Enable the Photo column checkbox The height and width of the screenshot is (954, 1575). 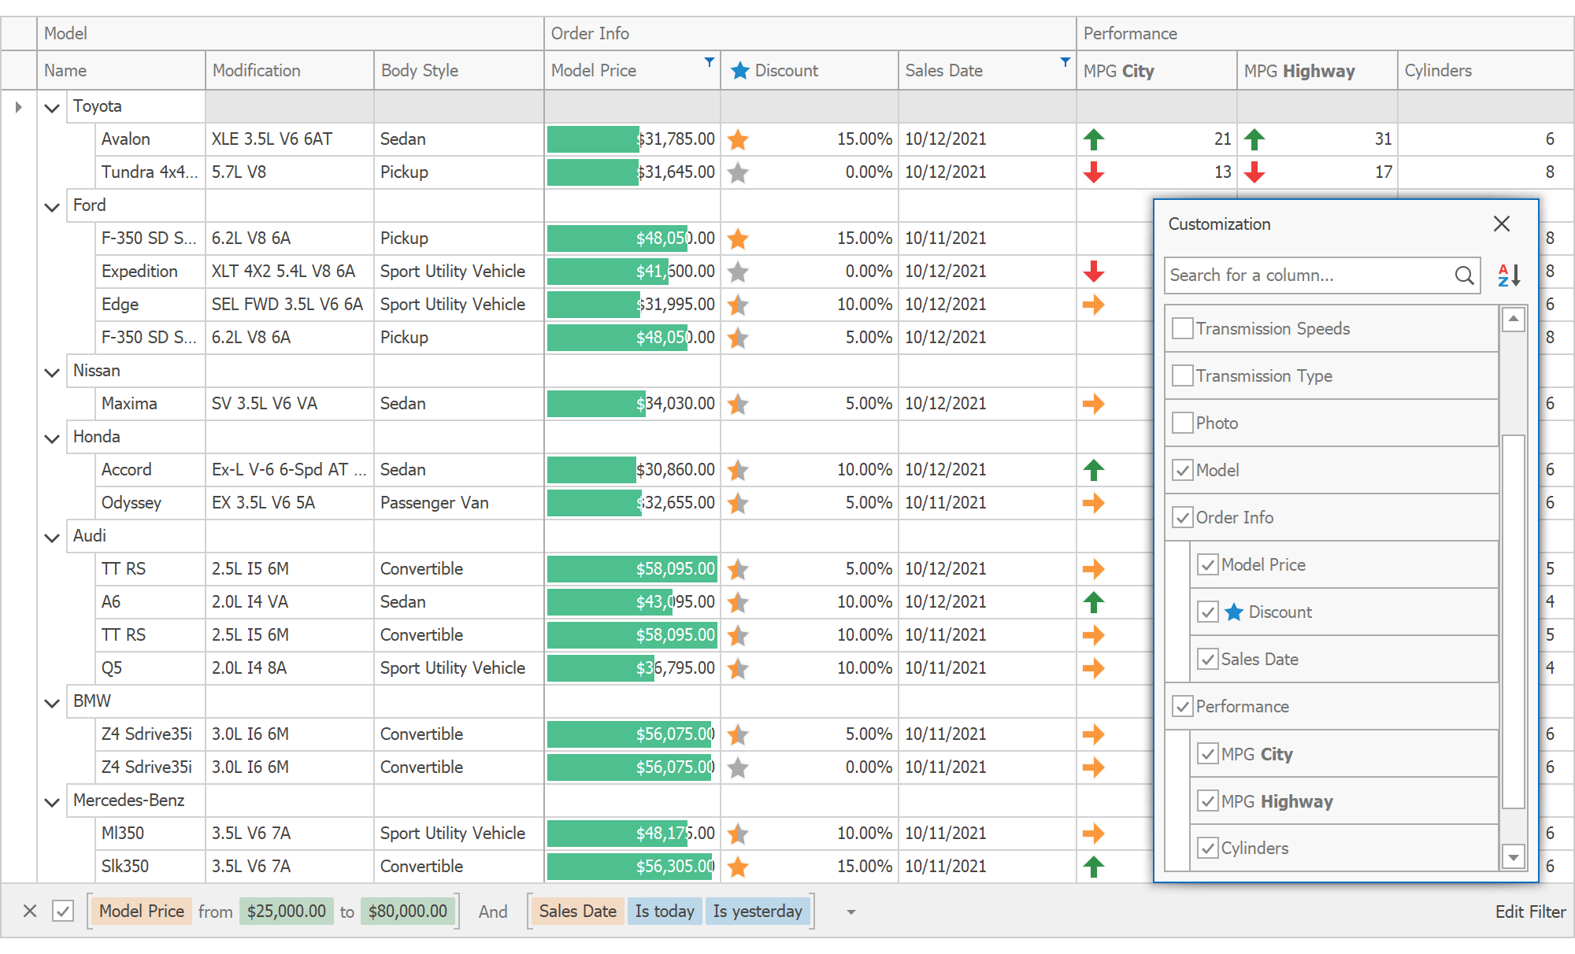[x=1182, y=423]
